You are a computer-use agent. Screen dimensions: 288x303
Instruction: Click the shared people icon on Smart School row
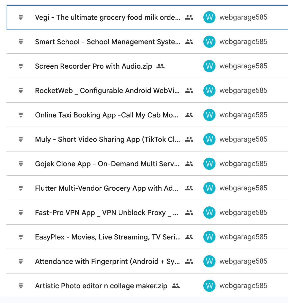pyautogui.click(x=189, y=42)
